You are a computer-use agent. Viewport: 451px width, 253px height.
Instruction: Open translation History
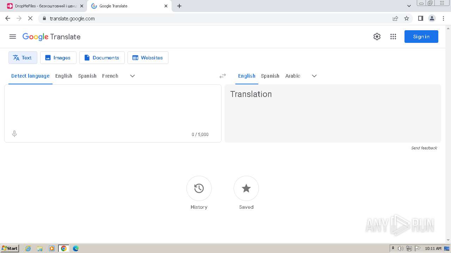click(x=199, y=188)
